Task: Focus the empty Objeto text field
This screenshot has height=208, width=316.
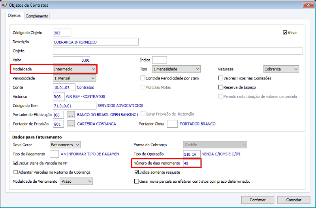Action: [177, 51]
